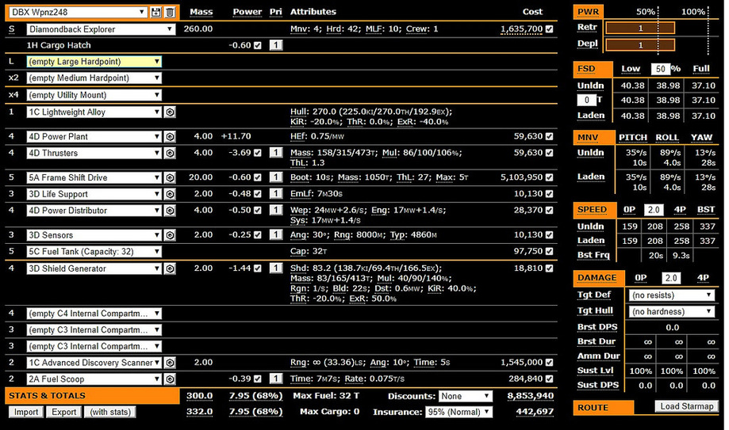Click the Load Starmap button

[688, 406]
